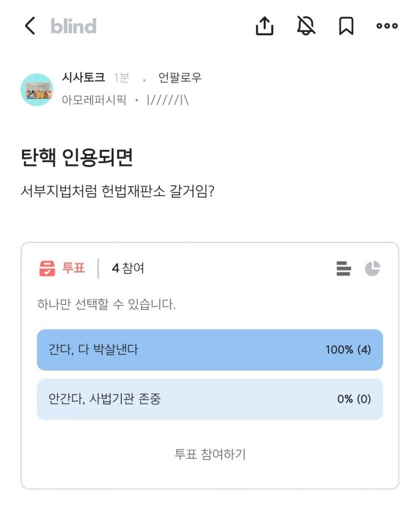Tap the 4 참여 participant count
The image size is (420, 516).
pyautogui.click(x=128, y=268)
